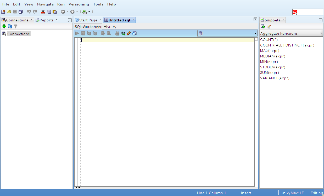Click the Copy icon in main toolbar

click(49, 11)
